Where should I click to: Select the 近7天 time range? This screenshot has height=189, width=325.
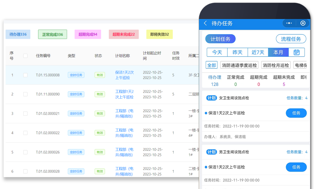pyautogui.click(x=258, y=52)
